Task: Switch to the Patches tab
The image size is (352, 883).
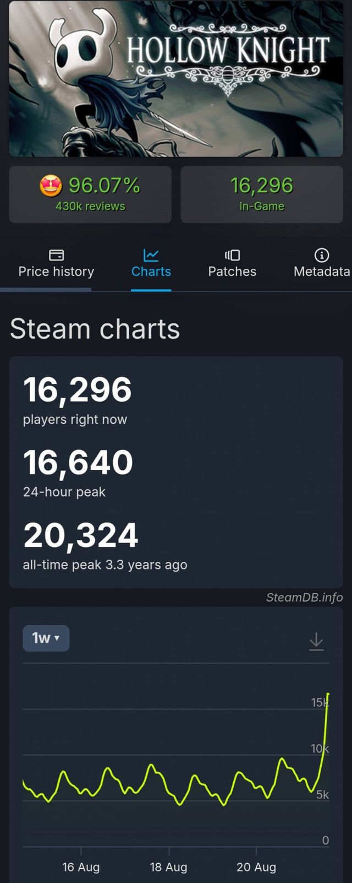Action: pos(232,263)
